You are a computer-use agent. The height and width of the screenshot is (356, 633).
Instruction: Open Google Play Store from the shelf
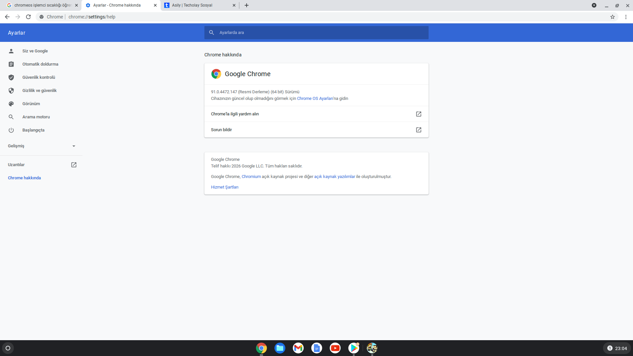coord(354,348)
